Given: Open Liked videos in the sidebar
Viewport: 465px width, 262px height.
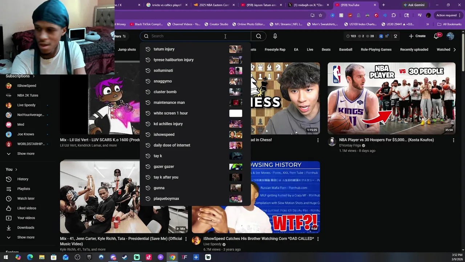Looking at the screenshot, I should pos(27,208).
